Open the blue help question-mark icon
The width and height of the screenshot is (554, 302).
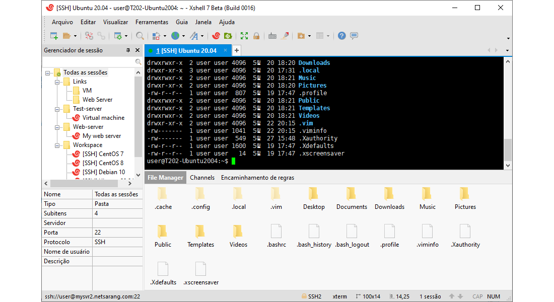coord(341,36)
